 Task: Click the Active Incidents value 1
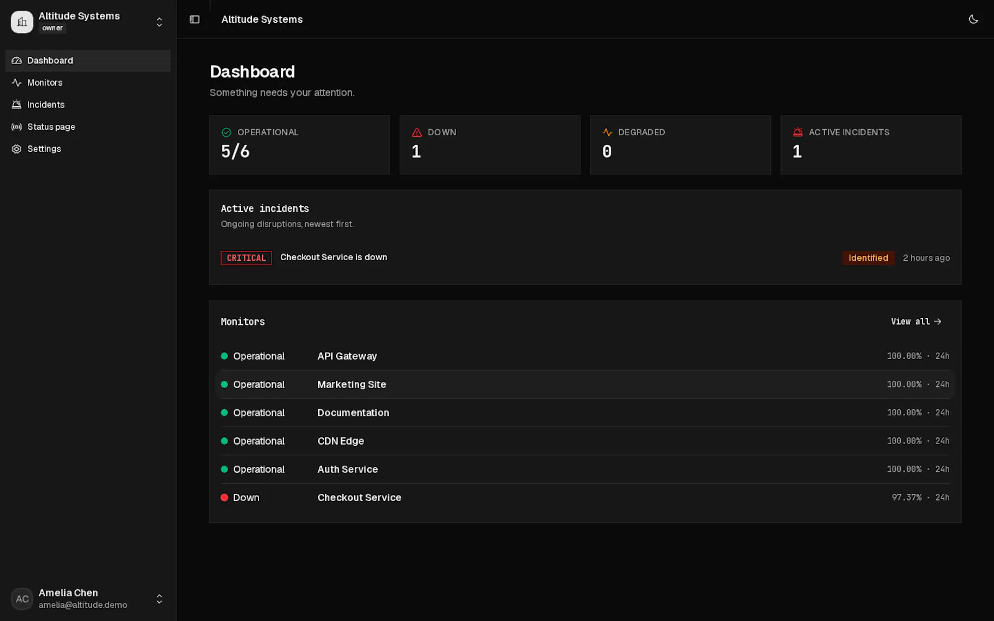point(797,152)
